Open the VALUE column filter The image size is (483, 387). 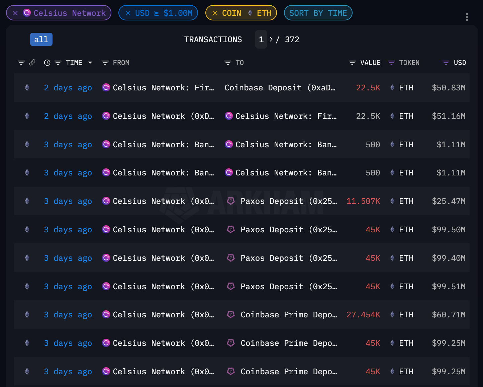coord(352,63)
